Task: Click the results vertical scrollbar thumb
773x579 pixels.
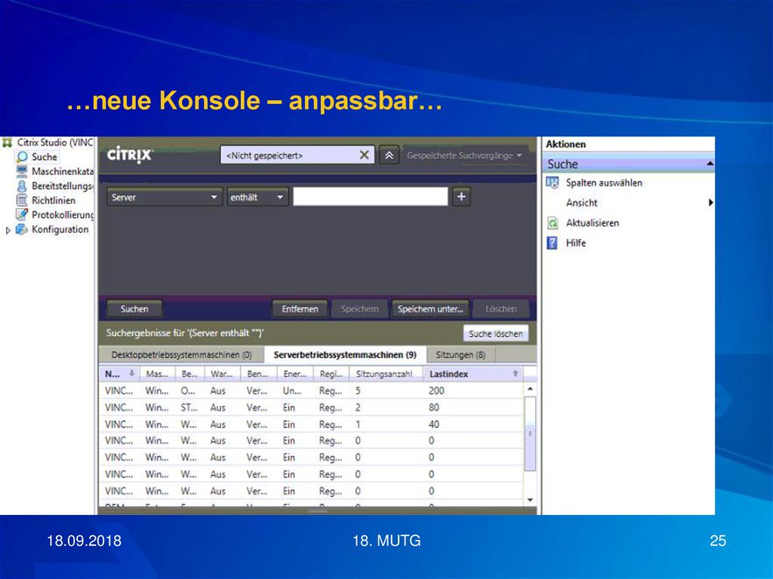Action: click(x=530, y=433)
